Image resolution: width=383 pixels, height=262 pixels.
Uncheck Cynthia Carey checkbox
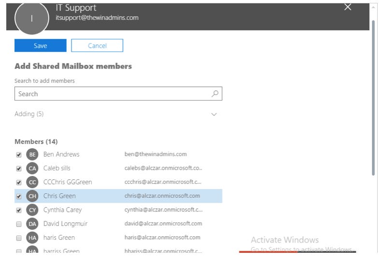pos(19,210)
